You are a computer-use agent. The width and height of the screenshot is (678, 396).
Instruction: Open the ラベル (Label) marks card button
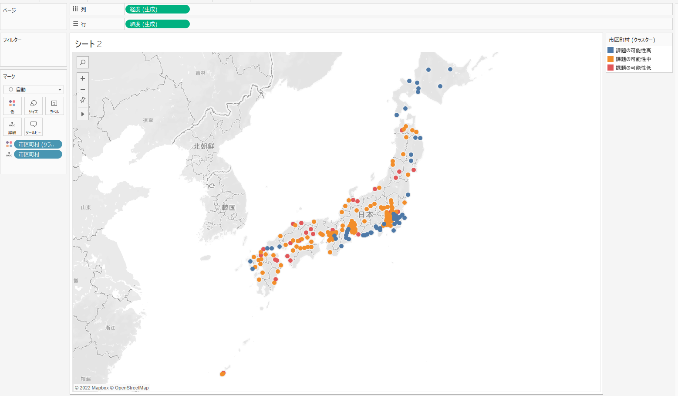(54, 106)
